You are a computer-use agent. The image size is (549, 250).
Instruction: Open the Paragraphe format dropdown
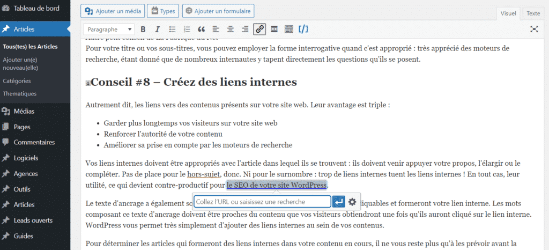[109, 29]
